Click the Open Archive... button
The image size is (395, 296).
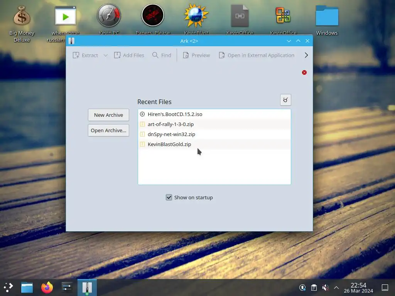point(108,130)
